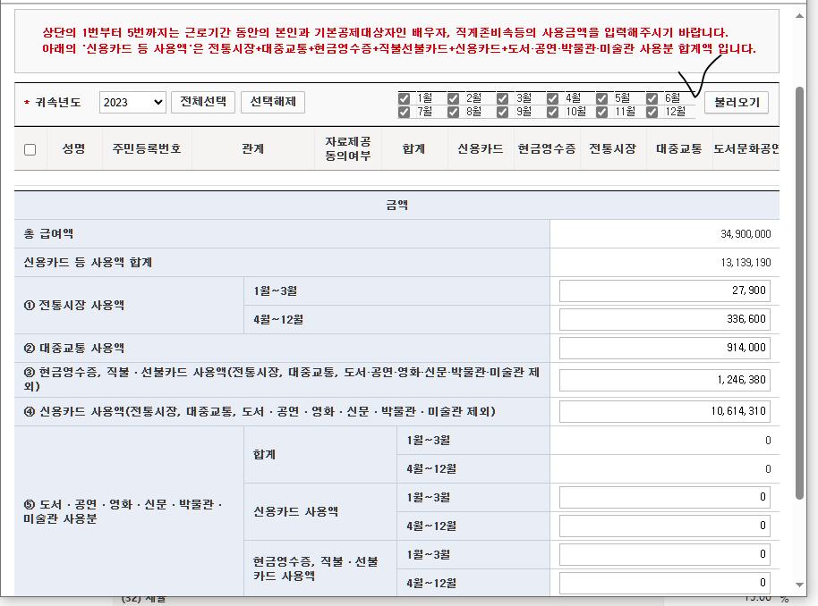Click 도서·공연 신용카드 사용액 1월~3월 field
Image resolution: width=818 pixels, height=606 pixels.
tap(664, 497)
